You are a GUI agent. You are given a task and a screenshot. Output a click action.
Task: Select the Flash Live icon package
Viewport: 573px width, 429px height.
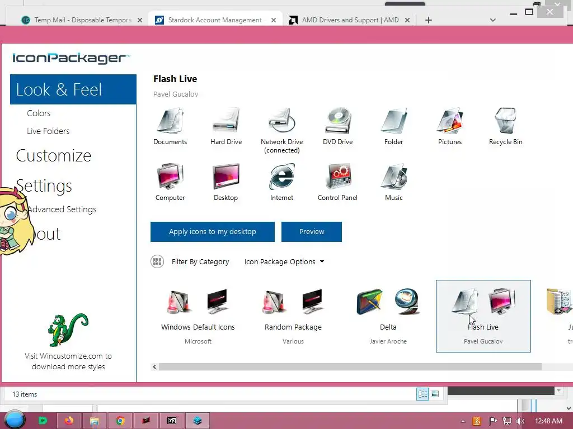483,316
